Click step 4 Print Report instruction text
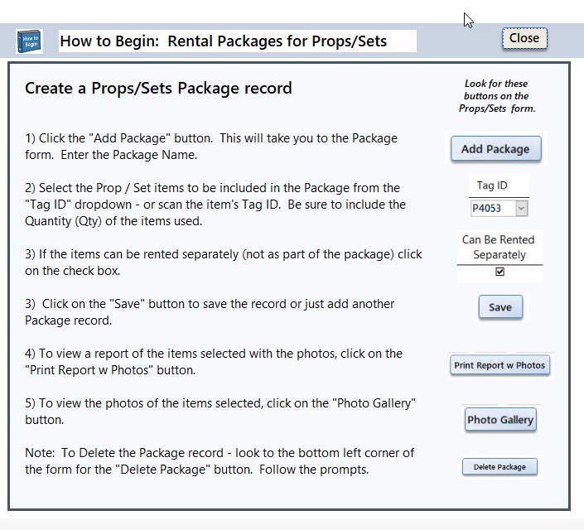This screenshot has height=530, width=584. click(x=214, y=362)
